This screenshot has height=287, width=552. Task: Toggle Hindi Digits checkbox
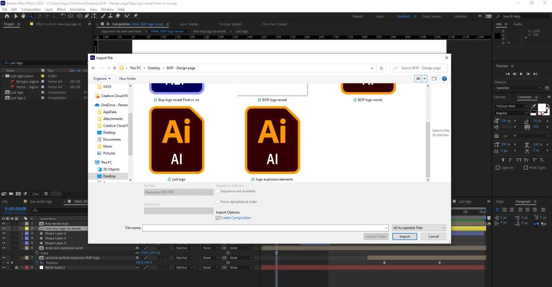526,168
